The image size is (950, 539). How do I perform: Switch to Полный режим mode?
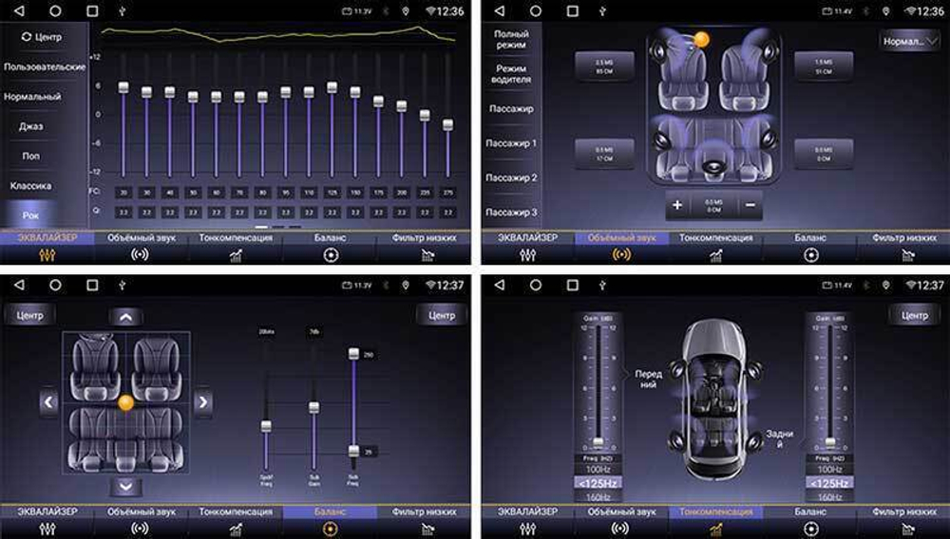click(511, 40)
